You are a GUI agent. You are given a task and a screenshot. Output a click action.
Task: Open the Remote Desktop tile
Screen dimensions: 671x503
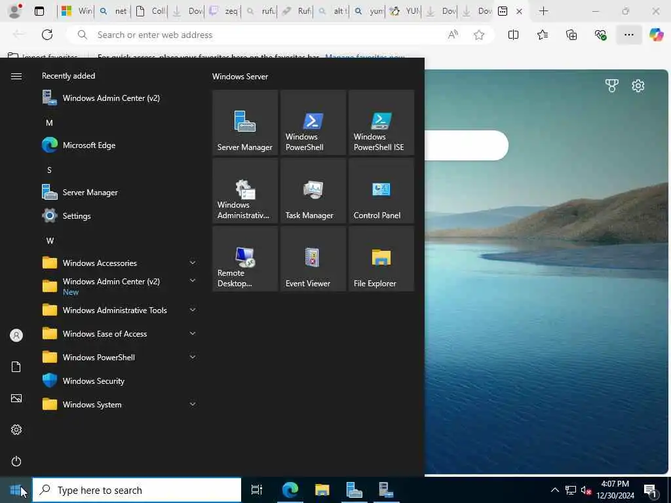(245, 259)
